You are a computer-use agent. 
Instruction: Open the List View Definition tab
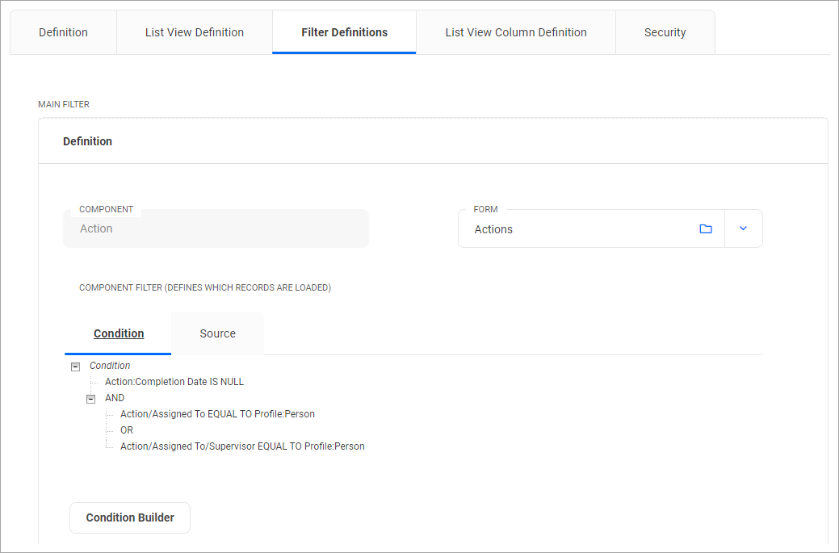(195, 32)
